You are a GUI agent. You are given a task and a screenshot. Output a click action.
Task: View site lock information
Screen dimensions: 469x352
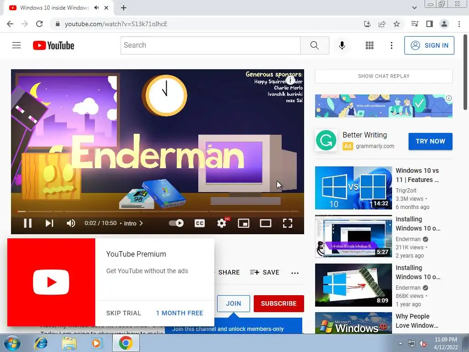click(57, 24)
